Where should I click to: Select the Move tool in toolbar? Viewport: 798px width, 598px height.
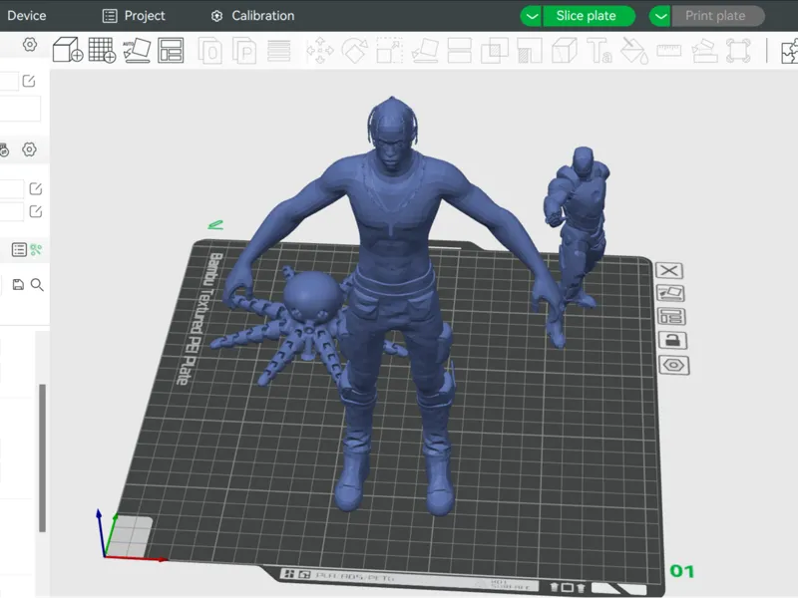[320, 51]
